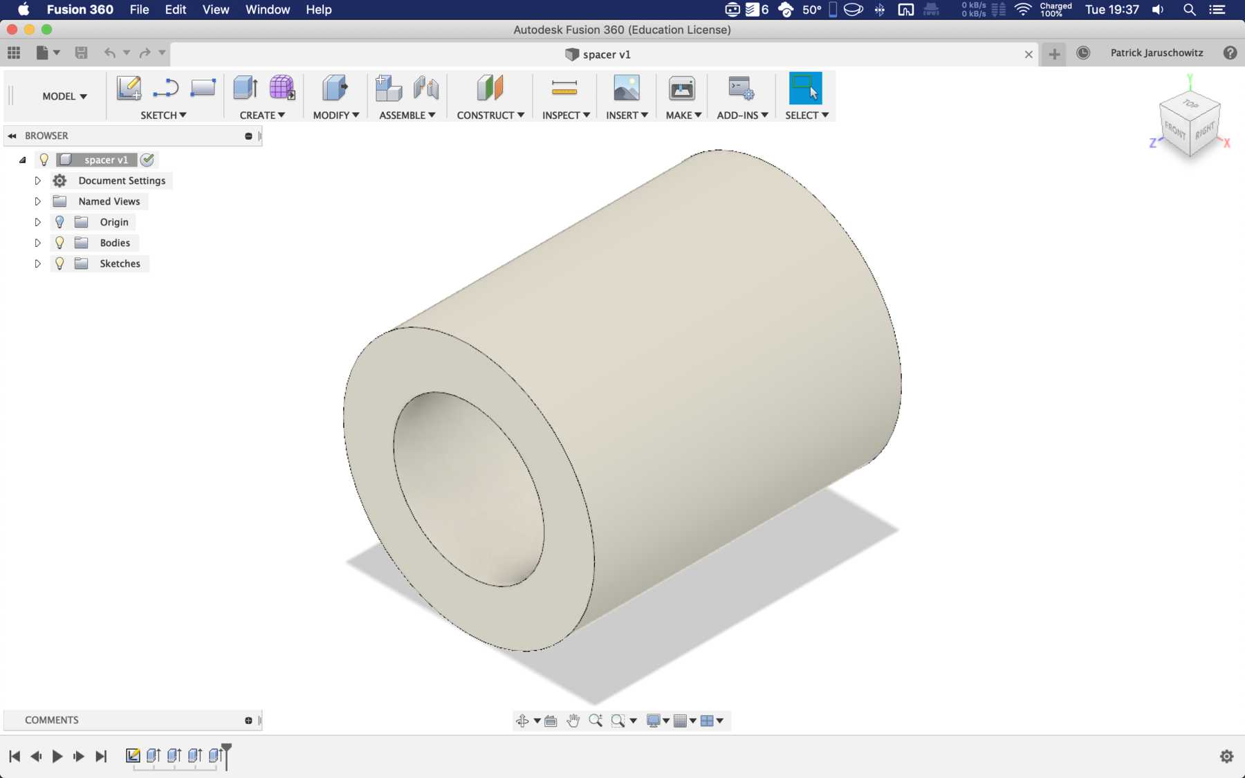Open the Edit menu

(x=176, y=10)
